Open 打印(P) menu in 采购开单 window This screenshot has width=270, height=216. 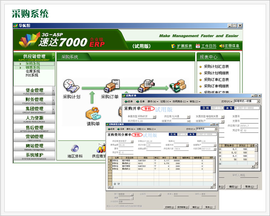pyautogui.click(x=227, y=102)
